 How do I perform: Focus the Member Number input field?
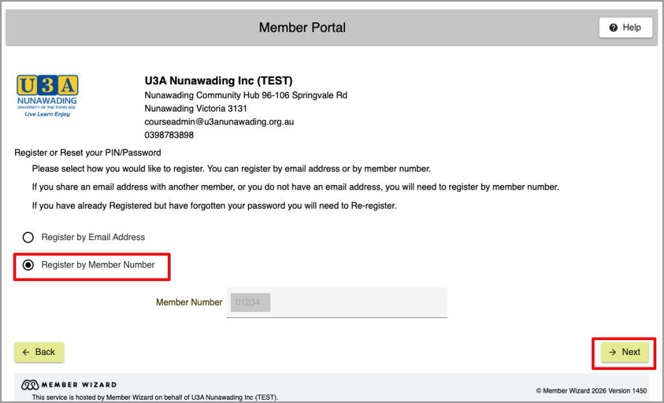pos(337,302)
